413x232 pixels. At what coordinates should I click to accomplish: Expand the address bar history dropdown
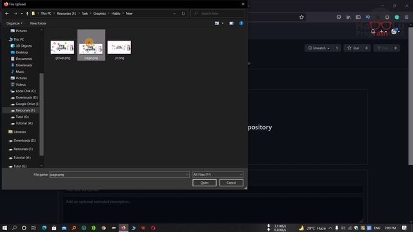coord(174,14)
